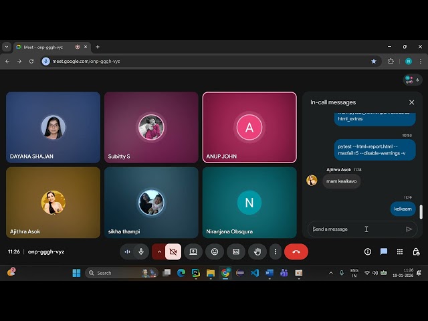The height and width of the screenshot is (321, 428).
Task: Open the activities grid icon
Action: point(400,251)
